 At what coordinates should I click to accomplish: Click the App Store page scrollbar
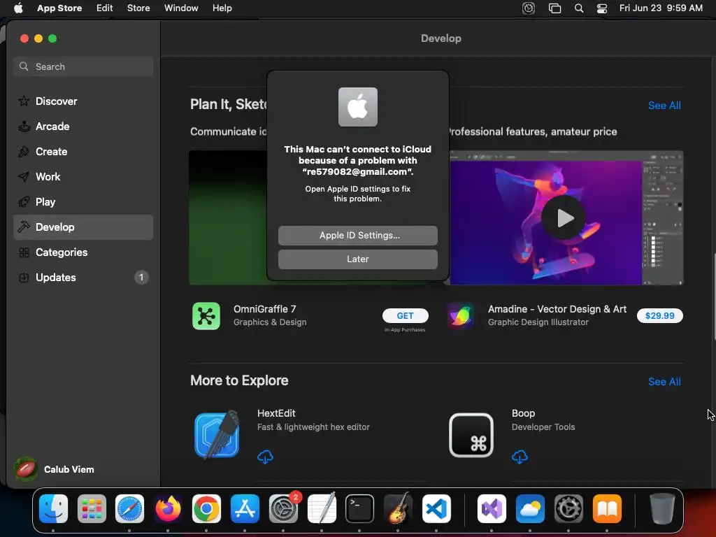(714, 296)
